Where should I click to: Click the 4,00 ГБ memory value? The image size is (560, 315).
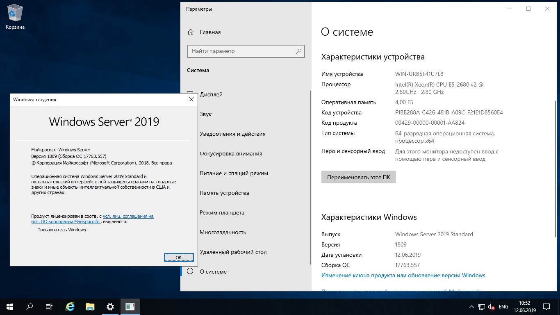[404, 103]
